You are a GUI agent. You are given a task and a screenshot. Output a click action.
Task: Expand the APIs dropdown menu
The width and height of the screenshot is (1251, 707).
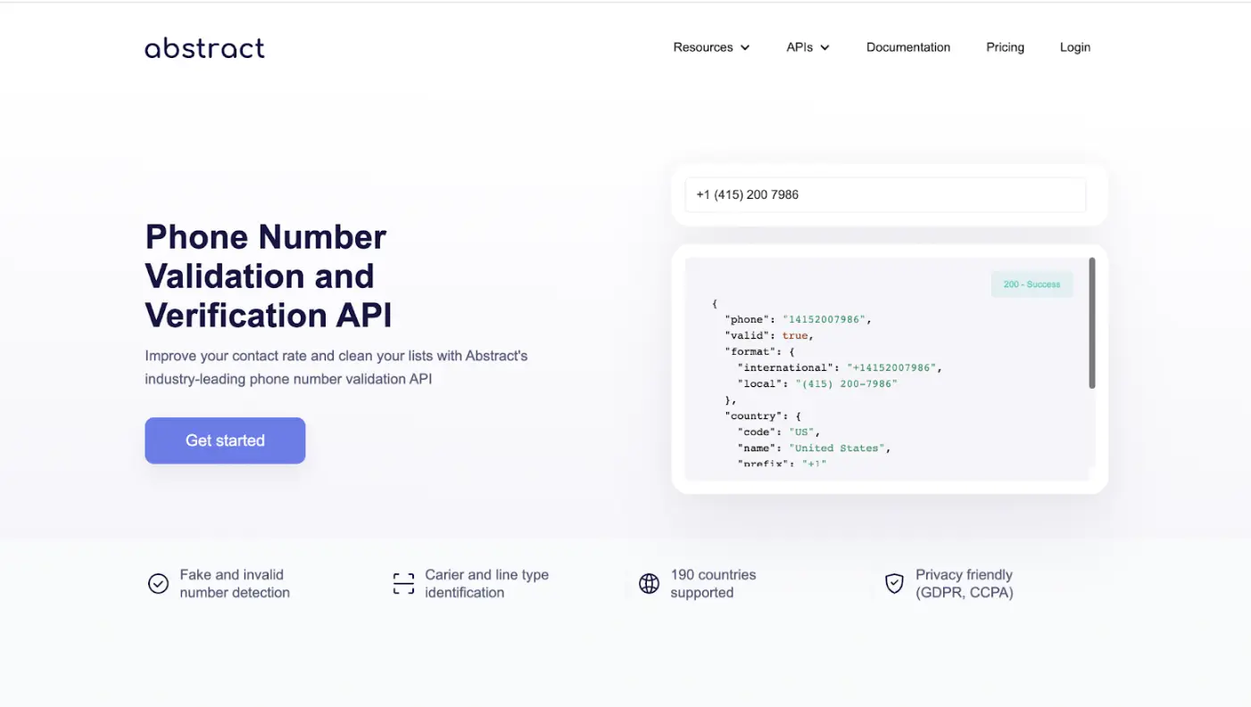[x=808, y=47]
